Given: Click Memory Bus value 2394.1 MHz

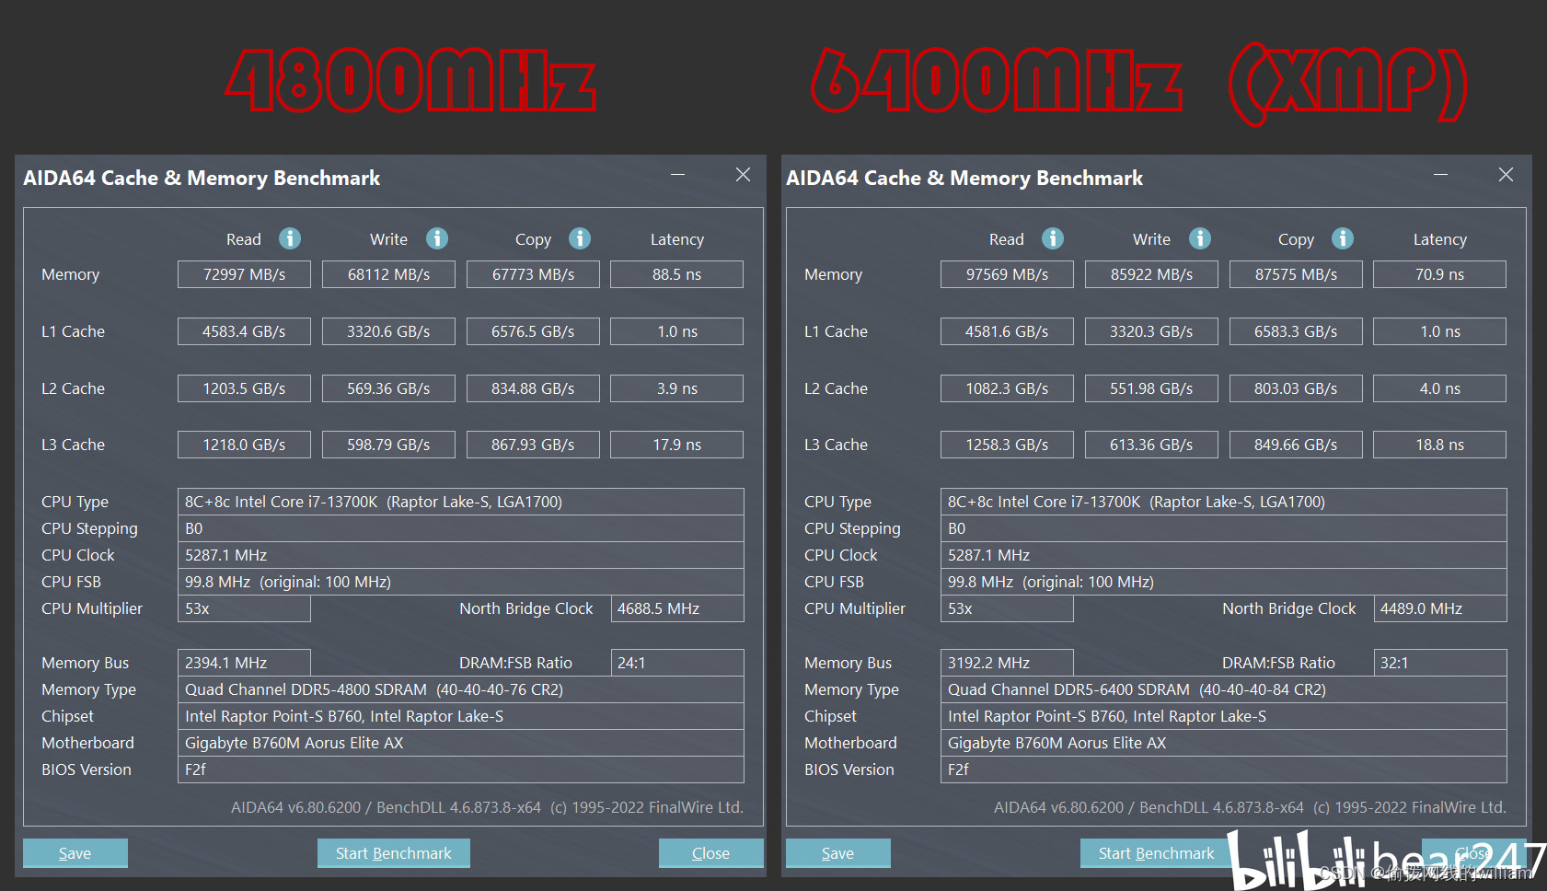Looking at the screenshot, I should [x=244, y=663].
